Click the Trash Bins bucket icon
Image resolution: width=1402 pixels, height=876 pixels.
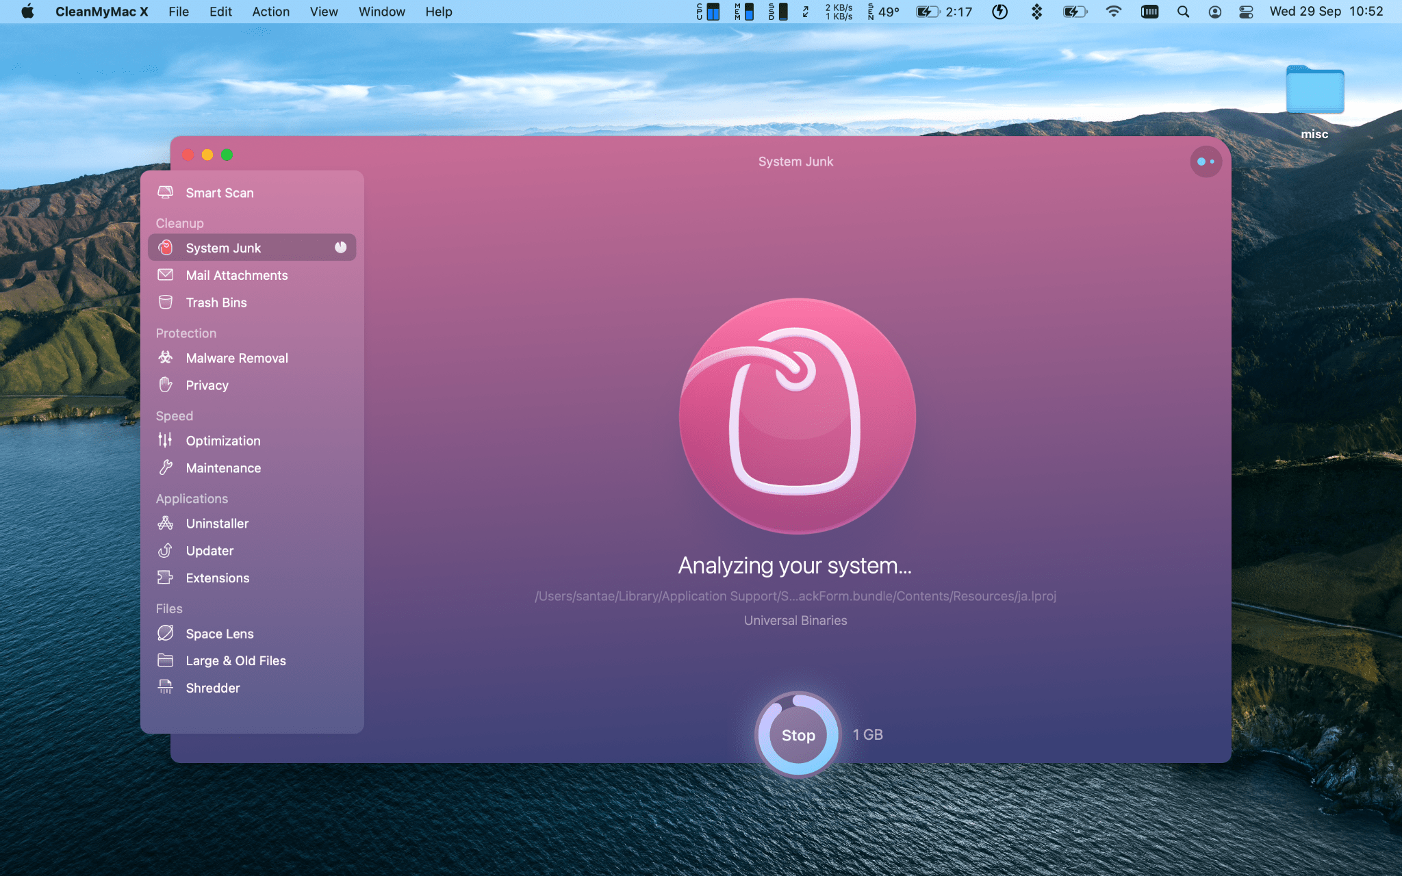pos(166,302)
